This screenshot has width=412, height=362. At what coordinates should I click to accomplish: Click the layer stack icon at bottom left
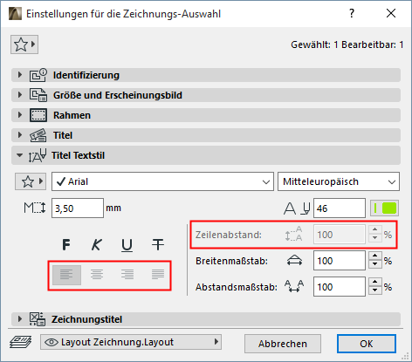tap(21, 342)
